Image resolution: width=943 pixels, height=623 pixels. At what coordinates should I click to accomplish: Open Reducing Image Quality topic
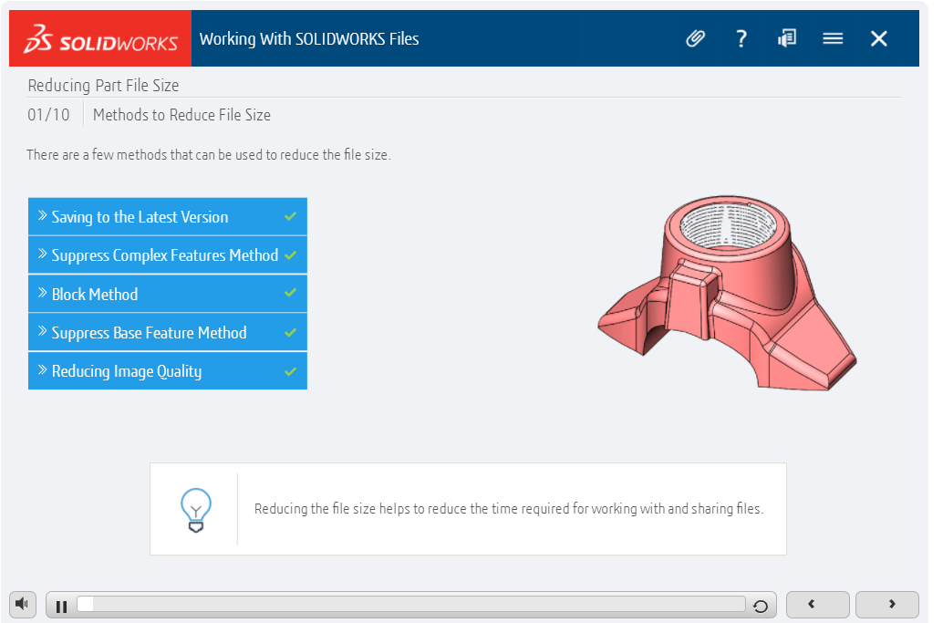(x=168, y=371)
